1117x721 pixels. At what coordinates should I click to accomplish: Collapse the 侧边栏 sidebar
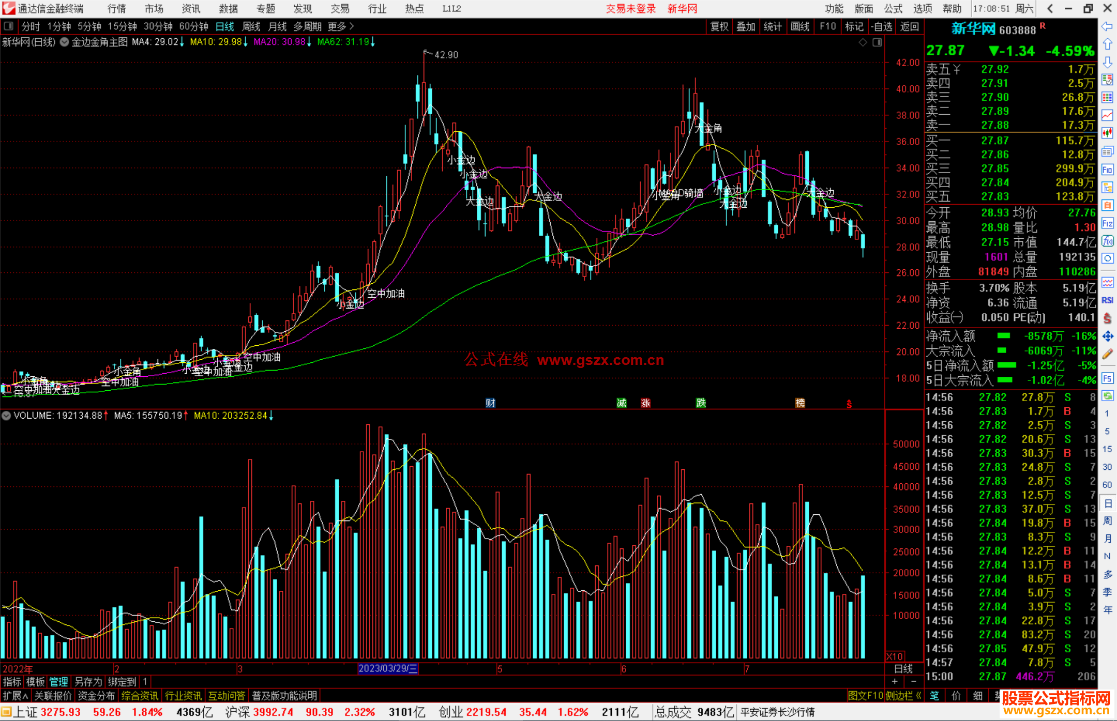click(x=902, y=696)
